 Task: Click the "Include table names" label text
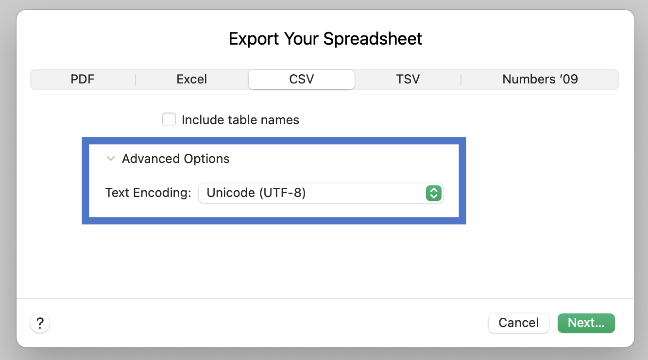click(240, 120)
